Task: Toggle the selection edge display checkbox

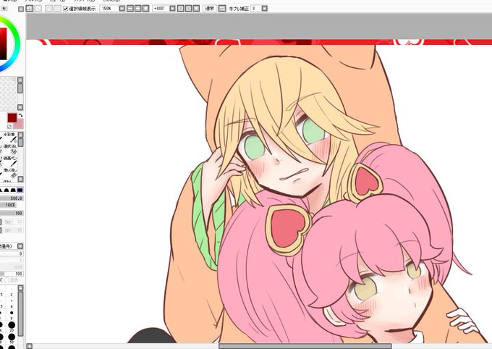Action: pos(66,9)
